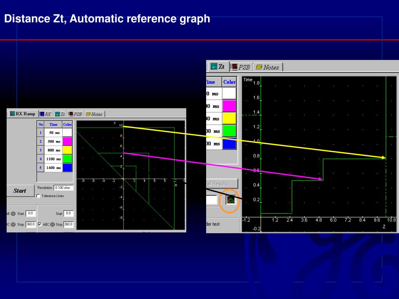Click row number 1 in the No column
The height and width of the screenshot is (299, 399).
(x=41, y=132)
